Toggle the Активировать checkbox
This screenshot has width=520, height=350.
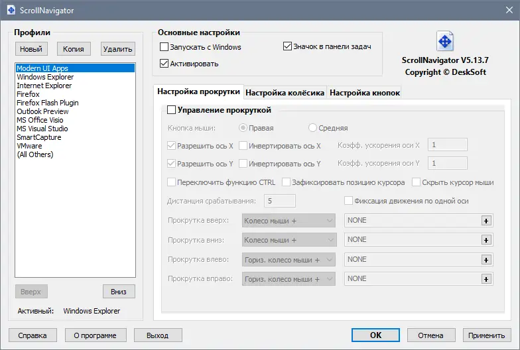(x=164, y=64)
